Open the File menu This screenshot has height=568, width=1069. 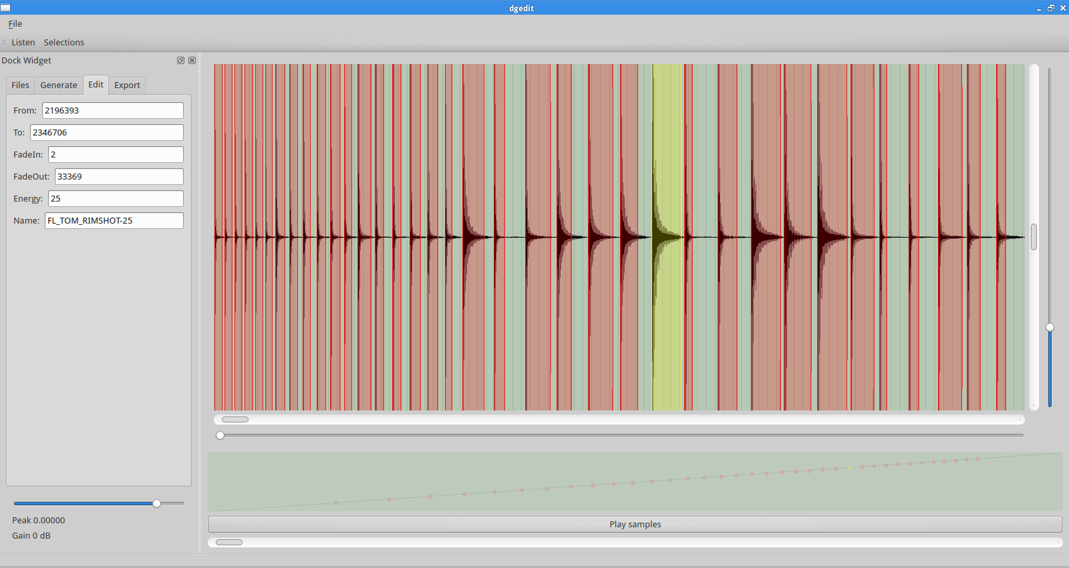15,23
